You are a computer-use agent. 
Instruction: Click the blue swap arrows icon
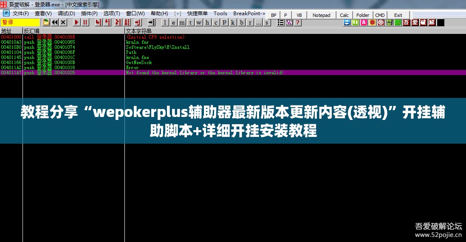point(347,22)
